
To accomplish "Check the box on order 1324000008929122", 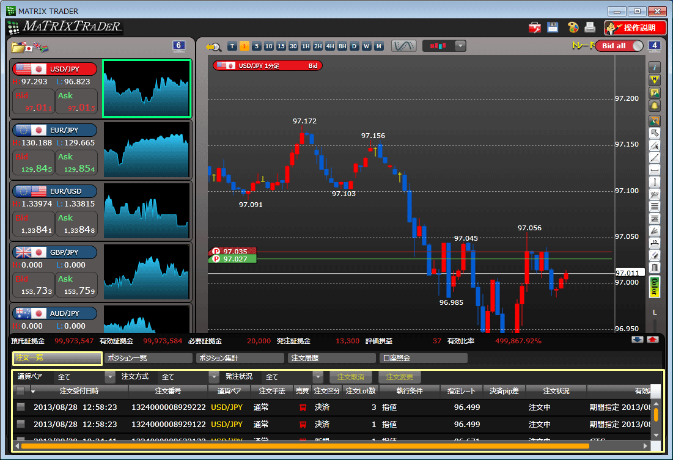I will point(21,424).
